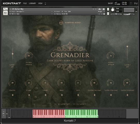Adjust the Layer 3 LPF slider handle
The width and height of the screenshot is (140, 124).
(127, 46)
